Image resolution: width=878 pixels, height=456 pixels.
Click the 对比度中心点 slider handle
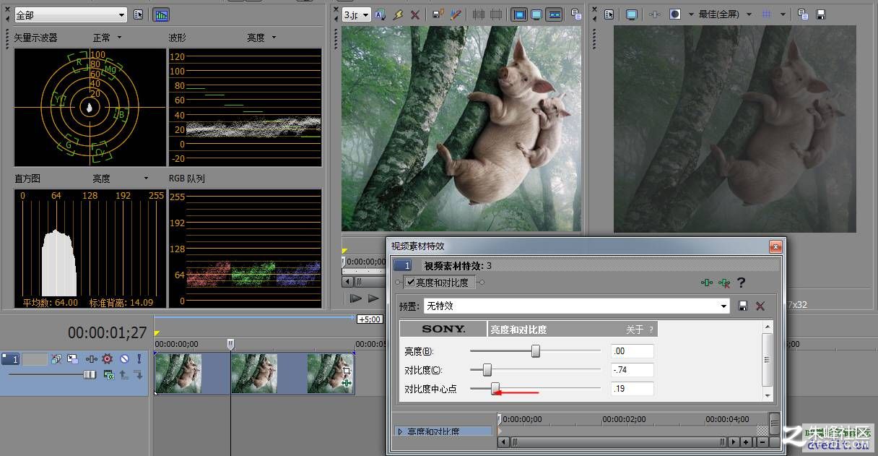click(495, 389)
